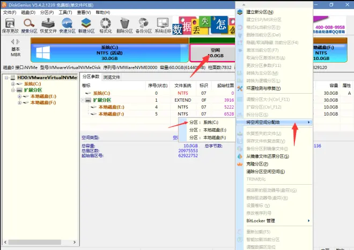Click the 卷标 column header
The image size is (354, 250).
click(x=86, y=86)
